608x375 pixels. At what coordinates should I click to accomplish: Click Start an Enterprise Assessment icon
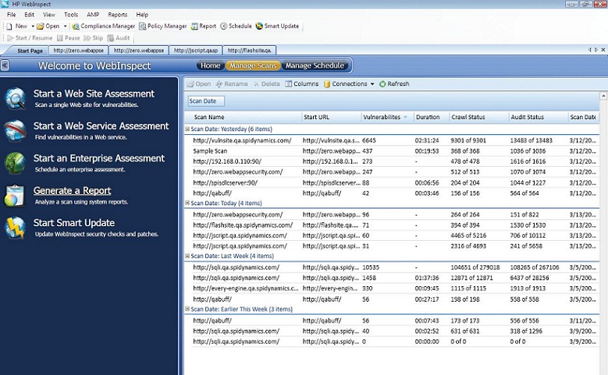click(16, 163)
